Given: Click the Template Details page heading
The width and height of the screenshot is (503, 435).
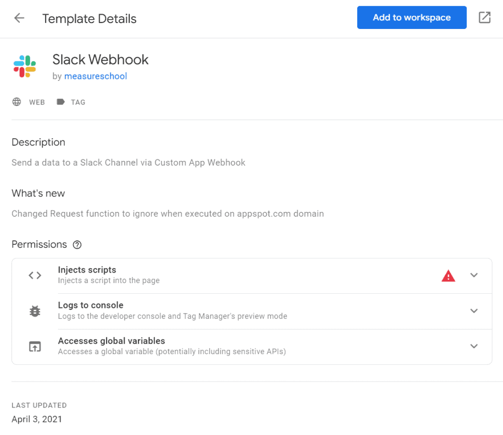Looking at the screenshot, I should click(89, 19).
